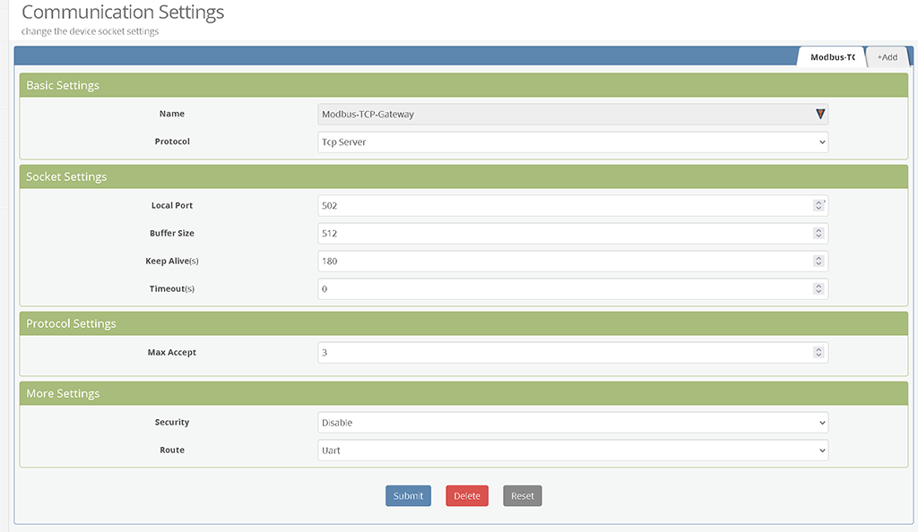Click the Security label
Image resolution: width=918 pixels, height=532 pixels.
(x=172, y=422)
